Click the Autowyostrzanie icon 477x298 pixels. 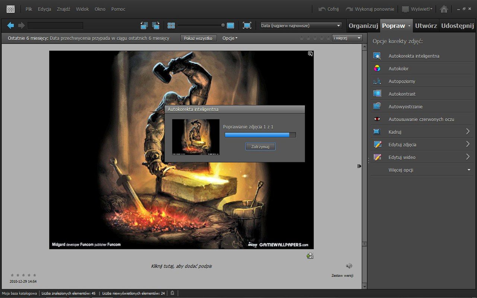pos(377,107)
